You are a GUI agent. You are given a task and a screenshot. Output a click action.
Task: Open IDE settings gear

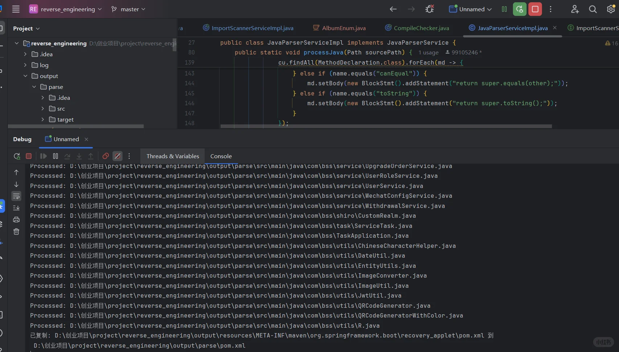pos(611,9)
